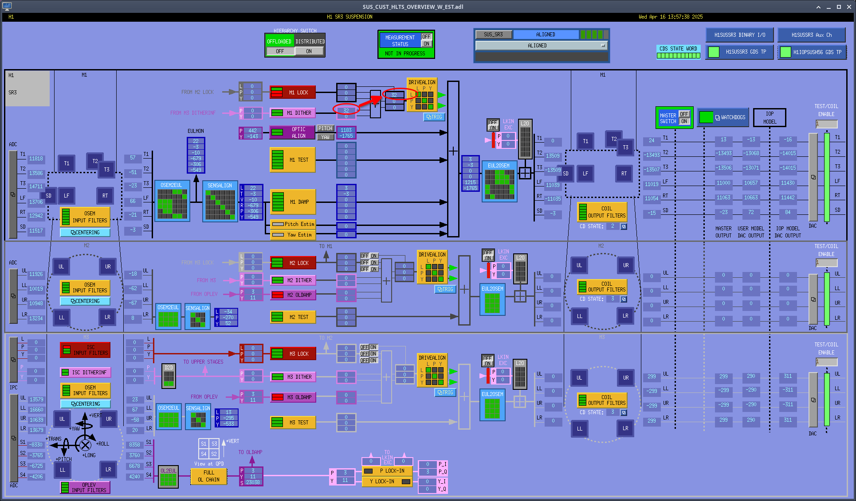Click the H1SUSSR3 GDS TP green indicator
The height and width of the screenshot is (501, 856).
[x=714, y=52]
